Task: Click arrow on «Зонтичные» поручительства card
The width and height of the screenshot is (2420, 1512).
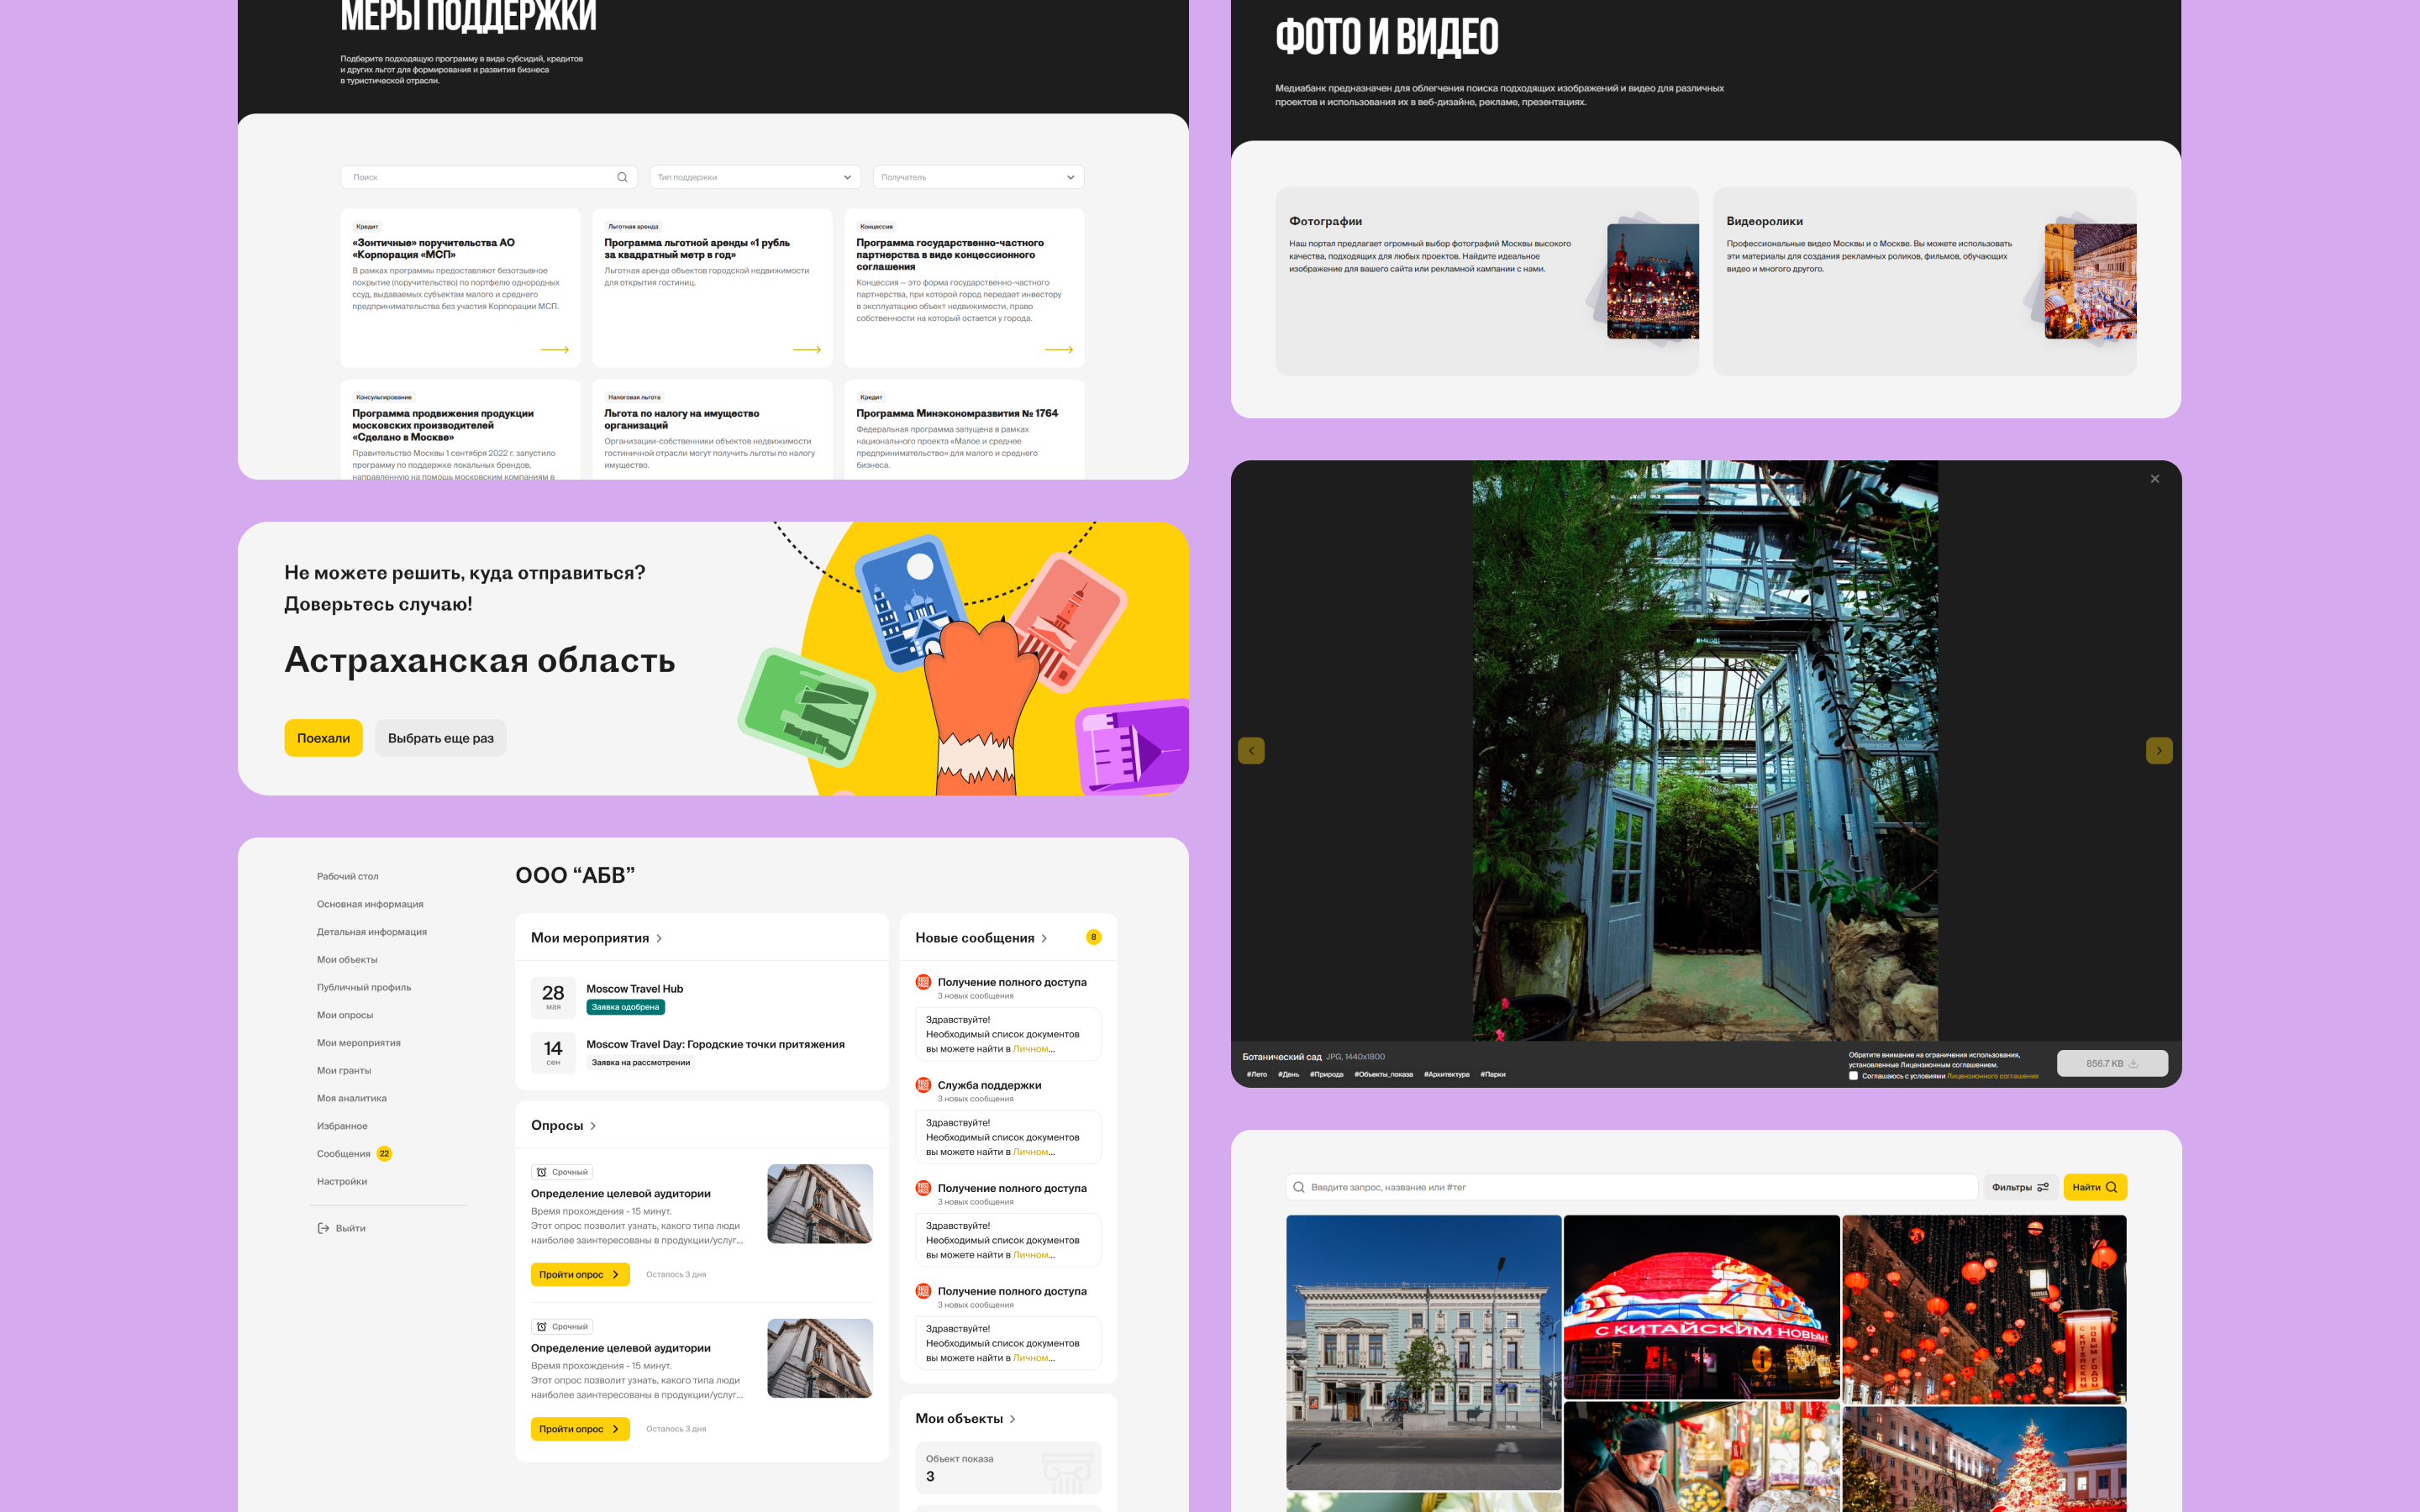Action: coord(555,350)
